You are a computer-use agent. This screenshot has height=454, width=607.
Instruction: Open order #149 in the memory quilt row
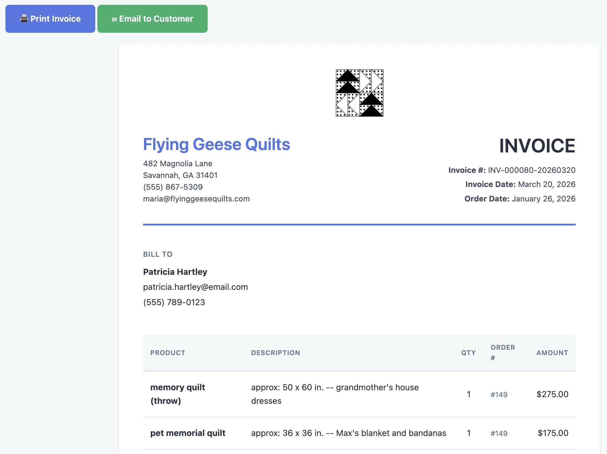pos(499,394)
